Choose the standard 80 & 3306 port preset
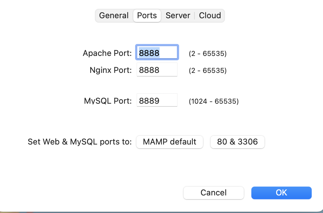Viewport: 323px width, 213px height. [x=237, y=142]
